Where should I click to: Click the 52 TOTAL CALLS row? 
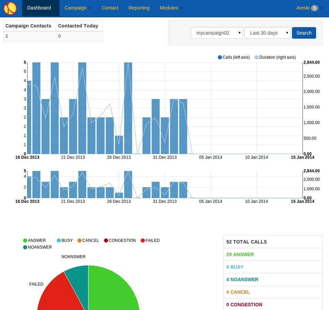pyautogui.click(x=273, y=242)
